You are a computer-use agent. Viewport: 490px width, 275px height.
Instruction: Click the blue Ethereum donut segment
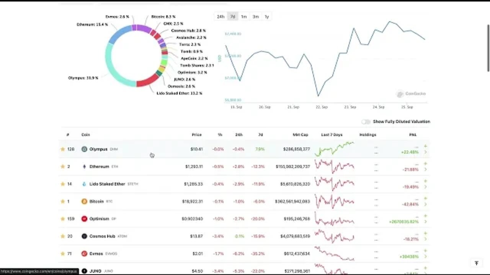coord(119,34)
